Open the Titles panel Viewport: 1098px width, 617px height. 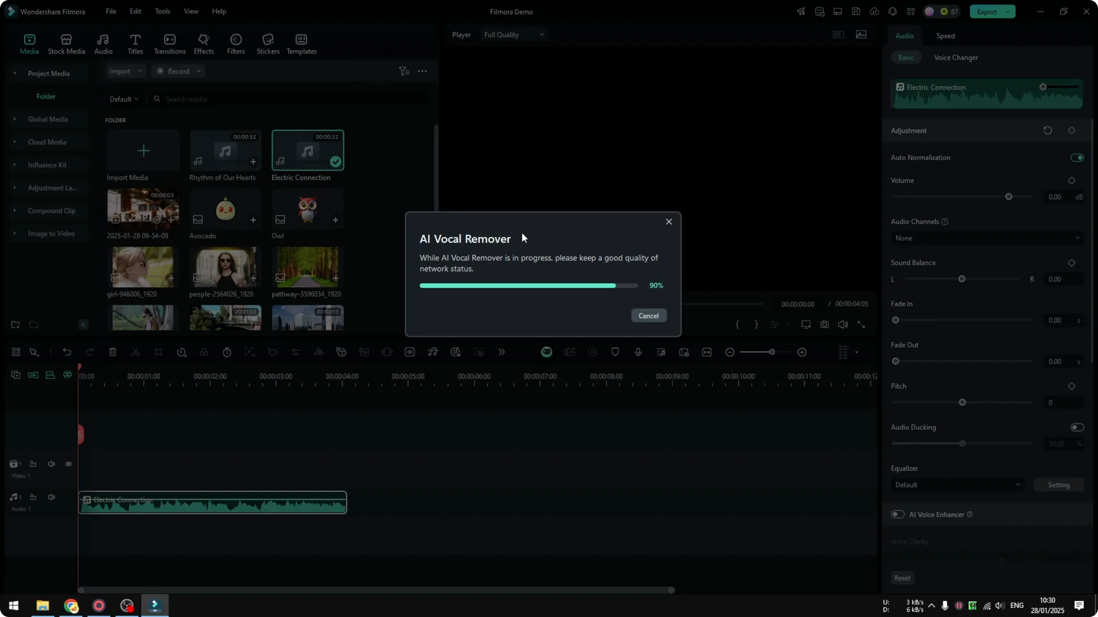[x=135, y=43]
